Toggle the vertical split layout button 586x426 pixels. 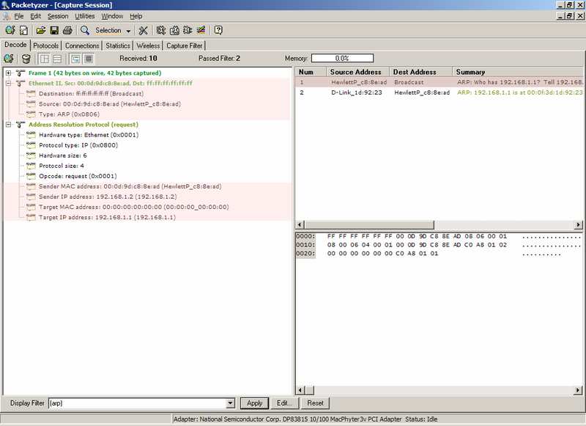(x=45, y=59)
